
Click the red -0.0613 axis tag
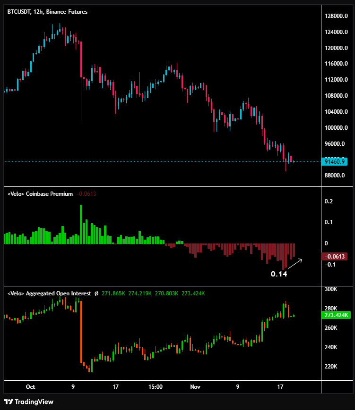coord(335,257)
